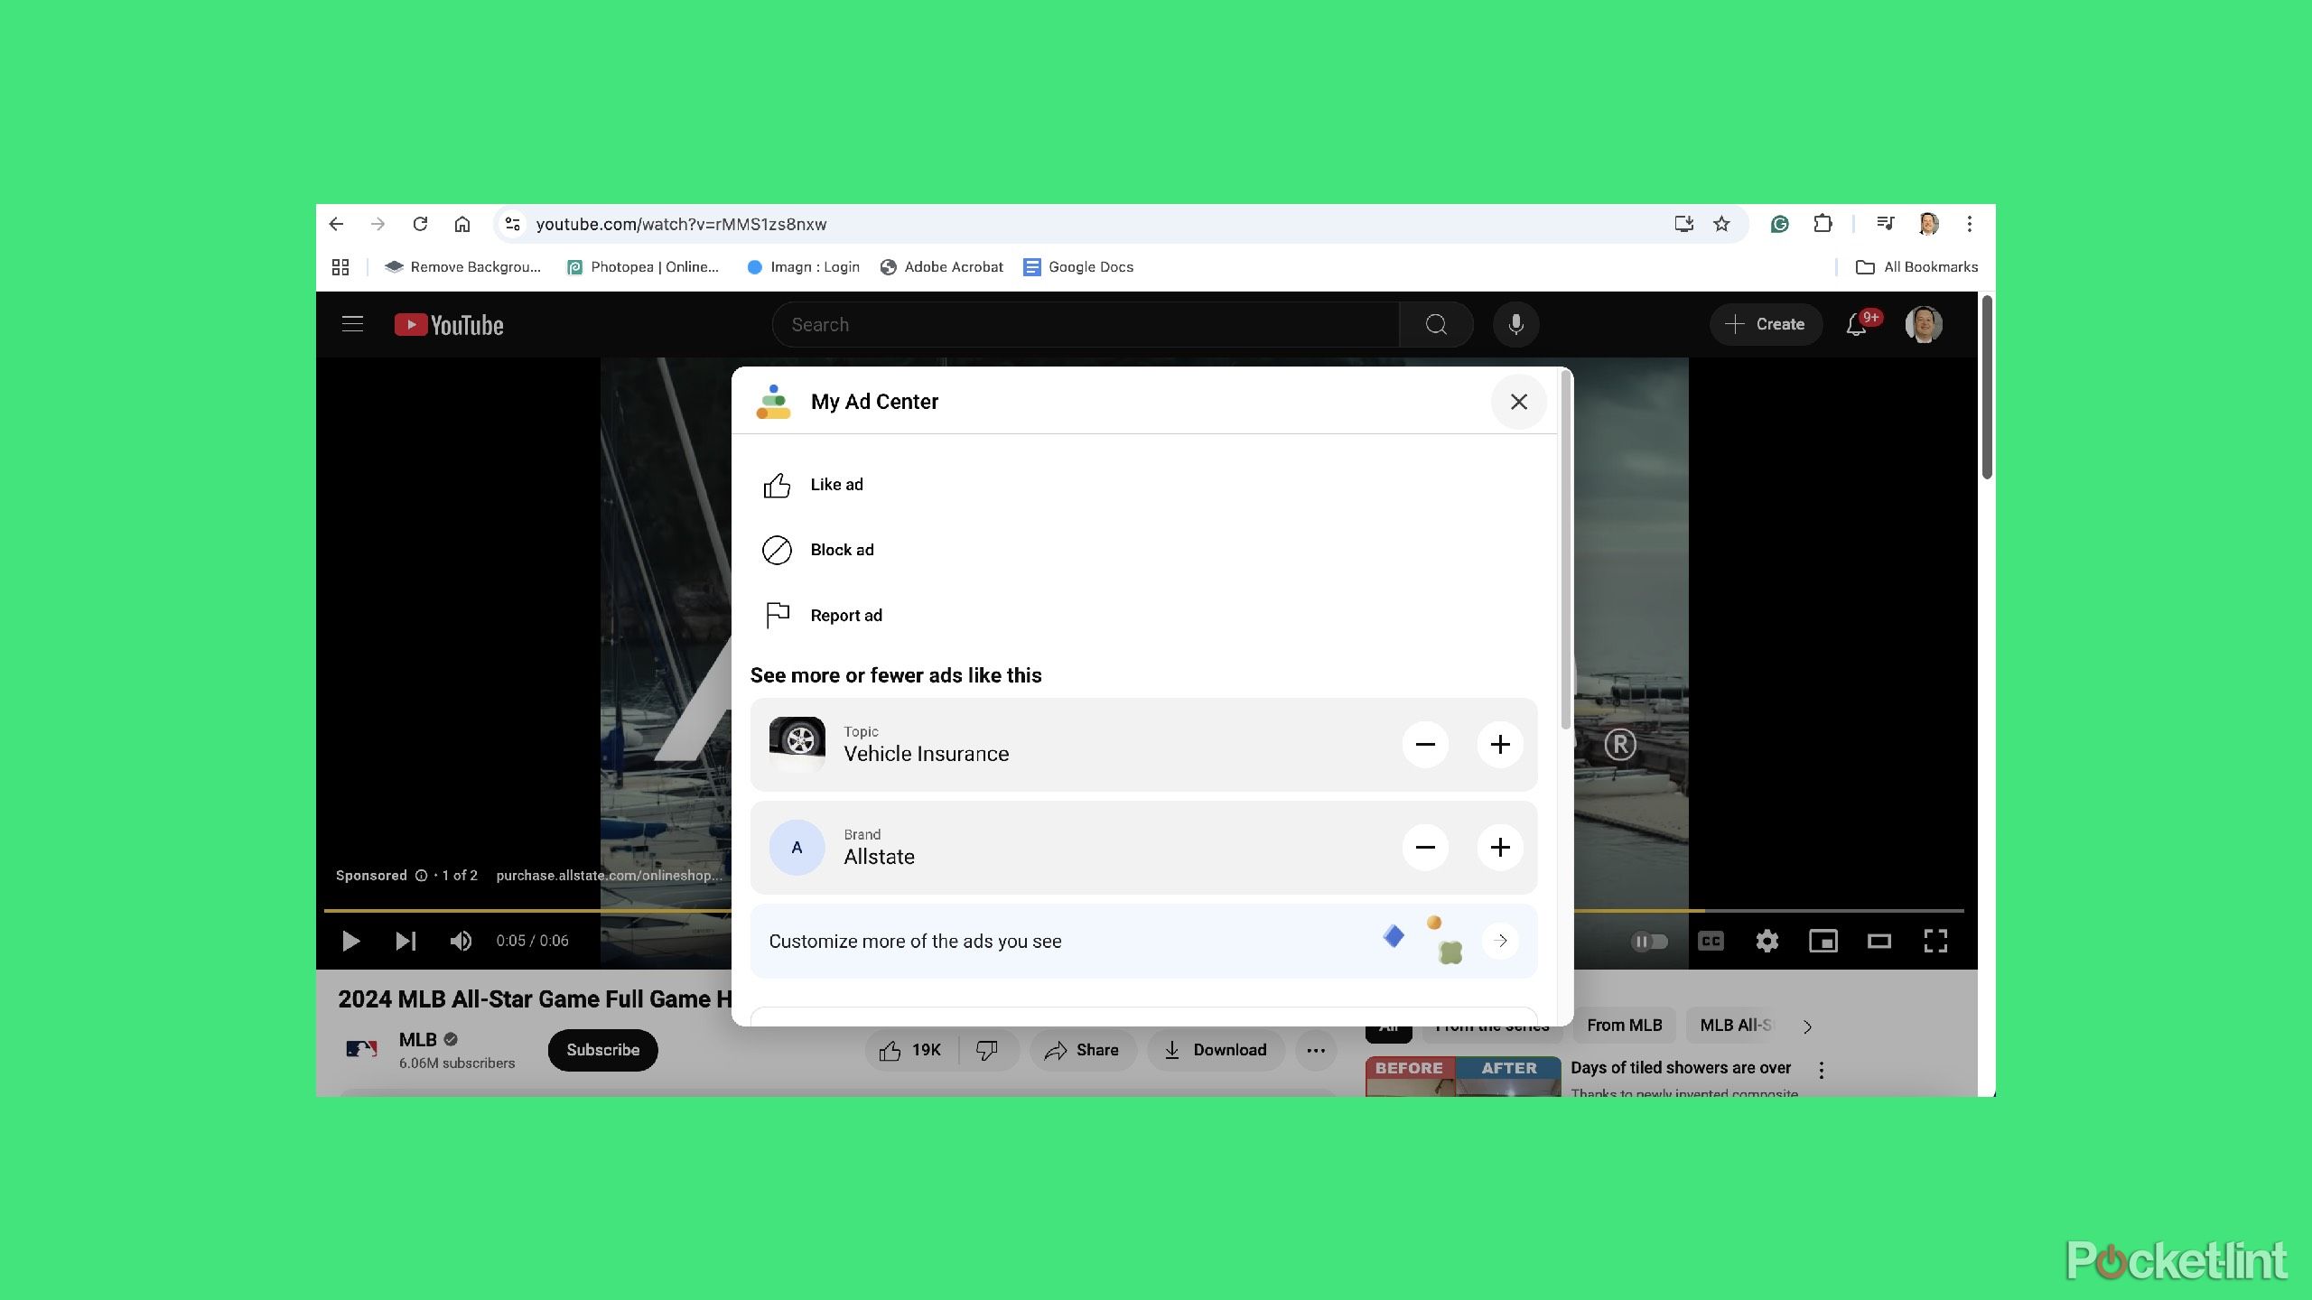Screen dimensions: 2312x1300
Task: Click the Report ad flag icon
Action: point(777,616)
